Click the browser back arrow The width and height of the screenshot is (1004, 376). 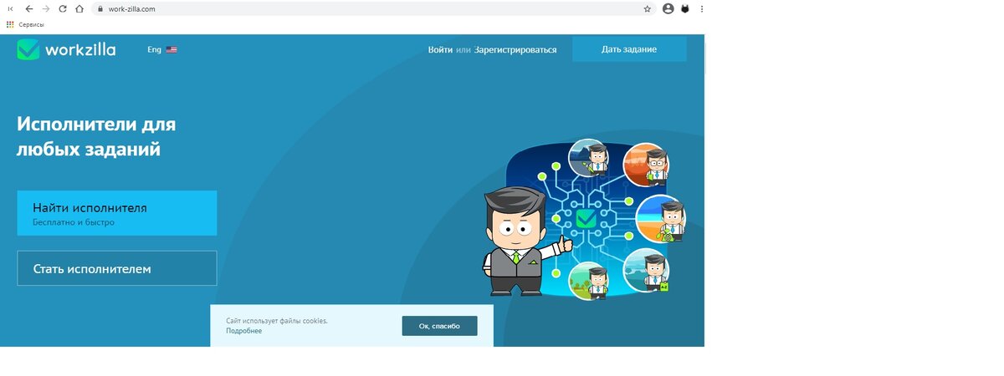(28, 8)
